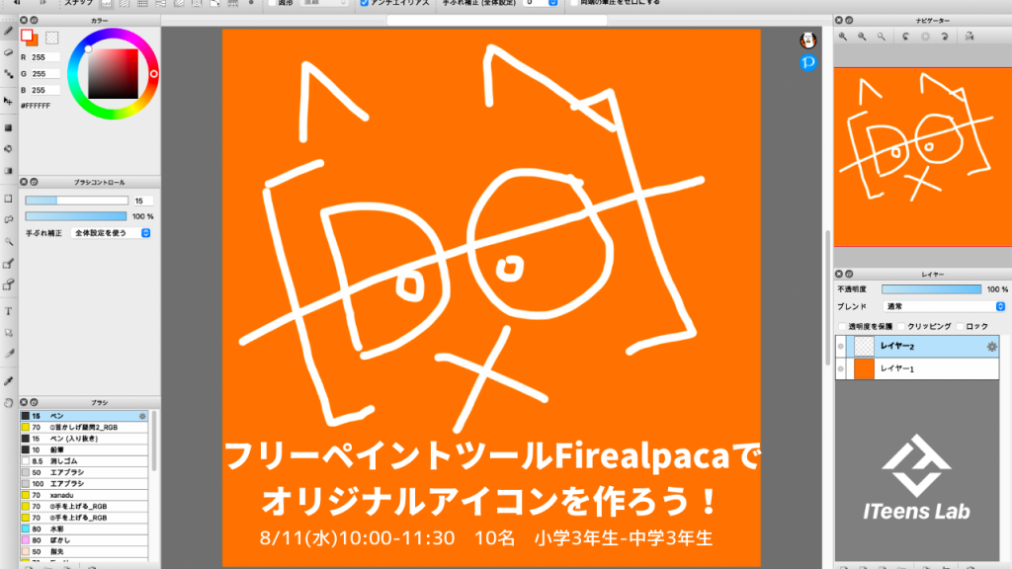Select xanadu brush in list

pos(84,495)
